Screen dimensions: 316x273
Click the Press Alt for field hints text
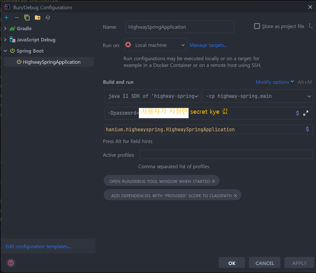(127, 141)
